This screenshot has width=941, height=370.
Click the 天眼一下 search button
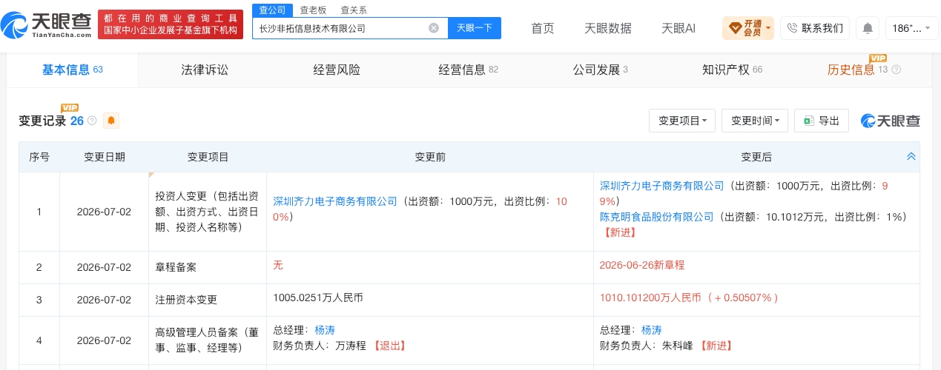click(x=475, y=28)
